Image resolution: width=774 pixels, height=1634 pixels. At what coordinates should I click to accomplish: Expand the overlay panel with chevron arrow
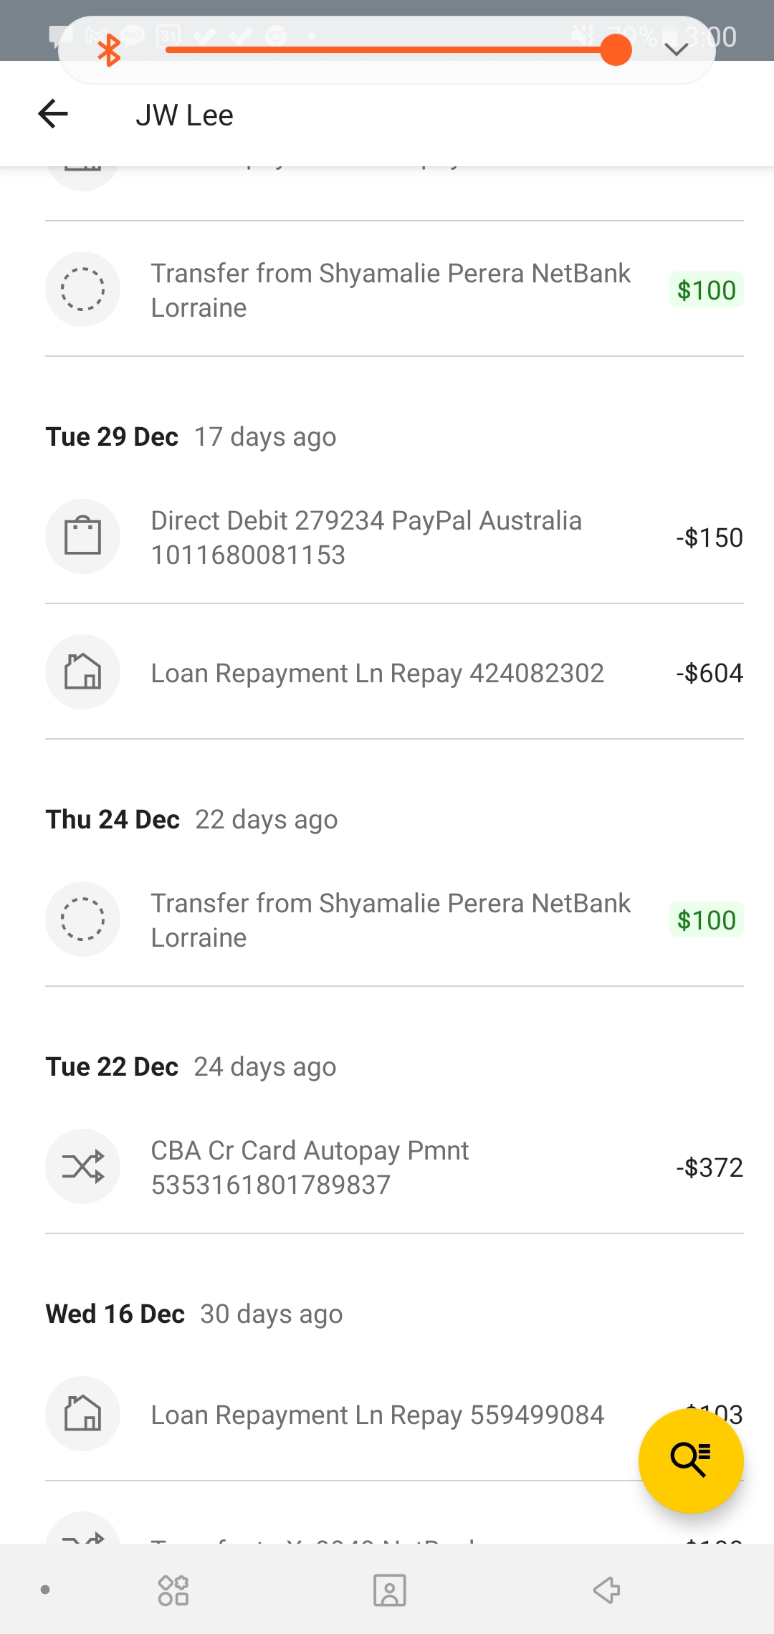click(676, 49)
